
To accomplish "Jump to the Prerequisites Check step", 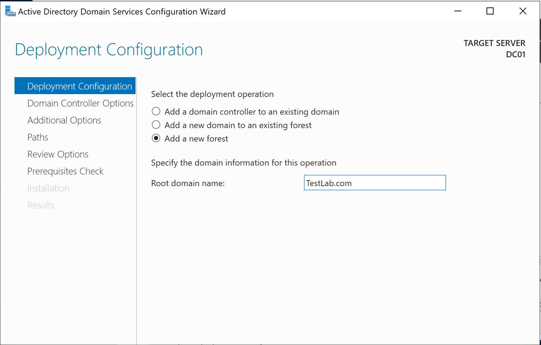I will 65,171.
